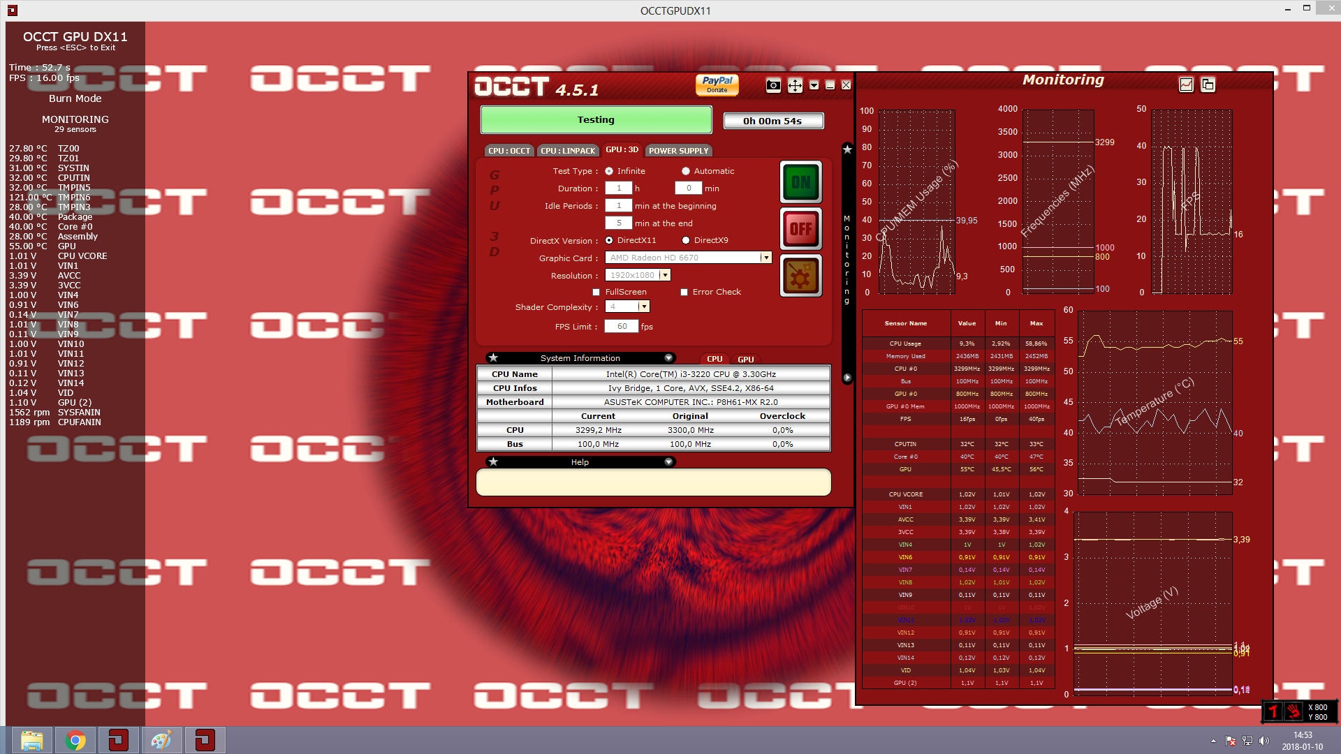Click the volume speaker tray icon

(x=1263, y=741)
